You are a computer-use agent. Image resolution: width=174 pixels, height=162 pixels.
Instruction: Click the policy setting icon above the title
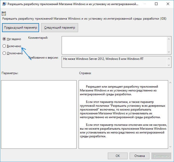(x=4, y=13)
